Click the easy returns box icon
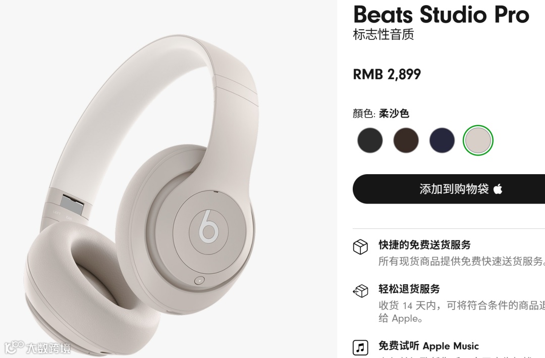The image size is (545, 358). click(360, 290)
